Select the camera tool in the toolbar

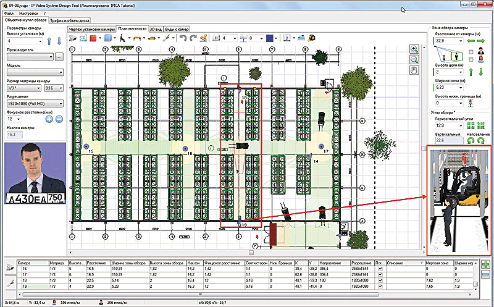pyautogui.click(x=73, y=38)
